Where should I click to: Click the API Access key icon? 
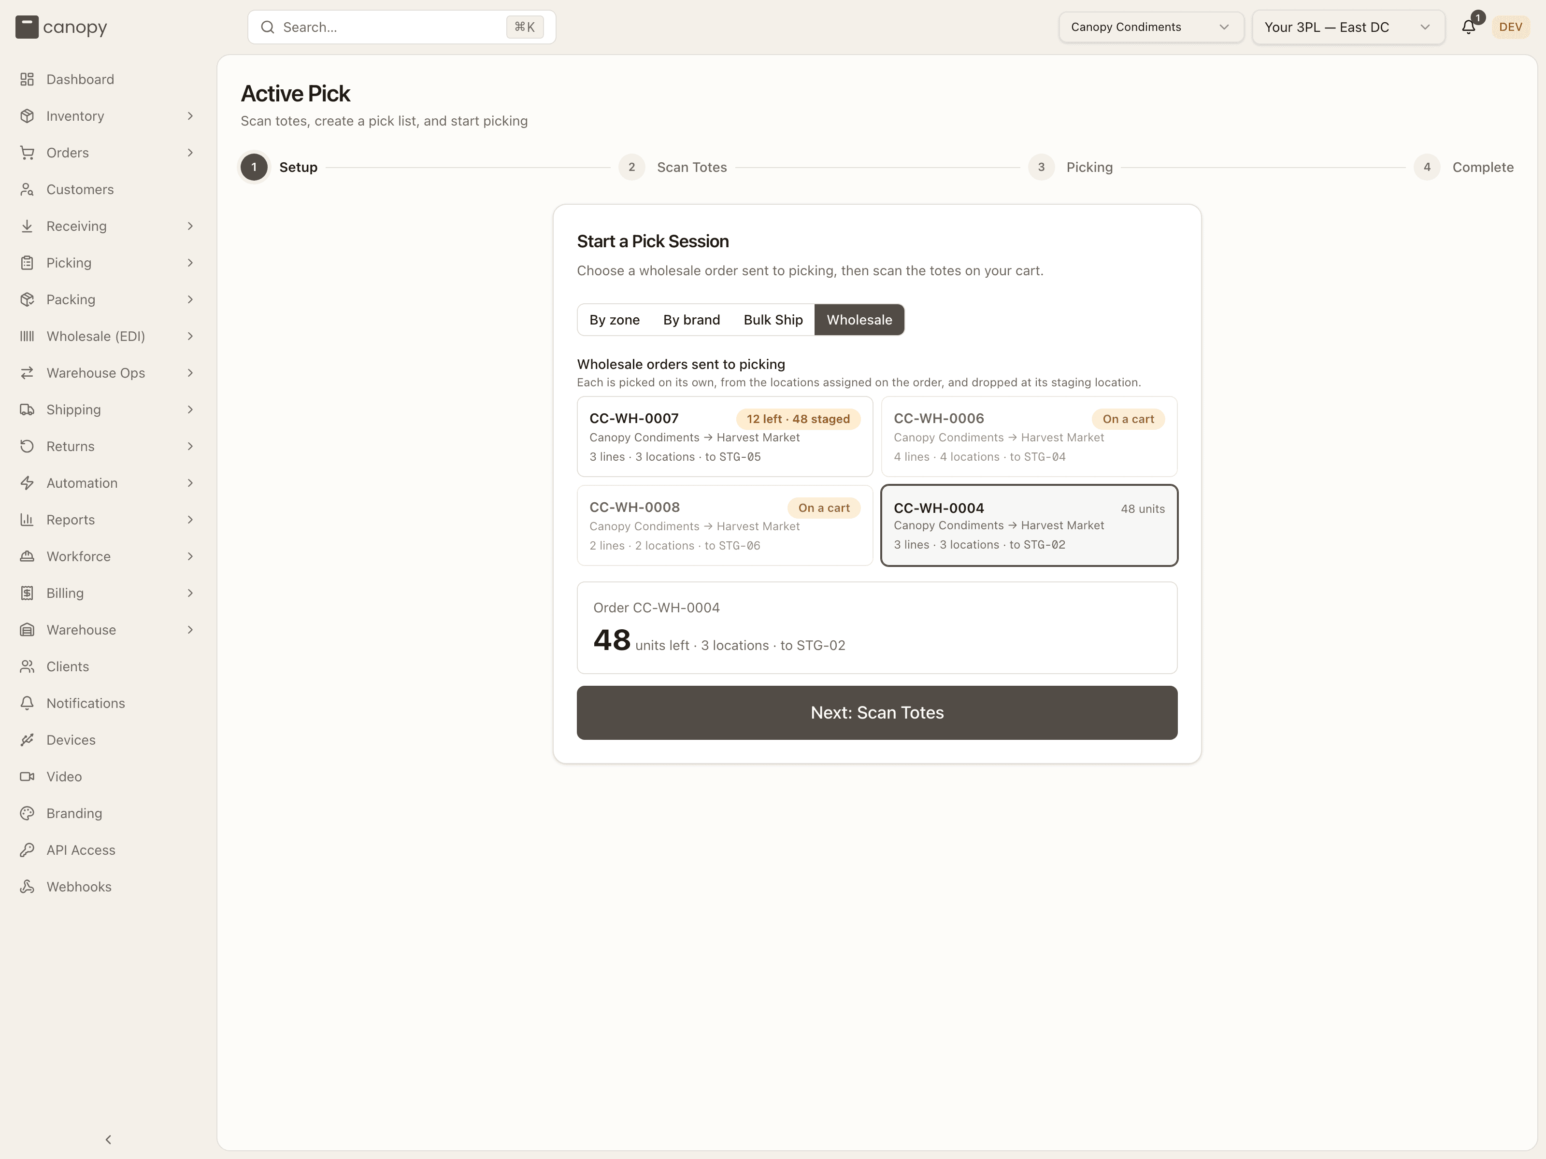pos(27,849)
